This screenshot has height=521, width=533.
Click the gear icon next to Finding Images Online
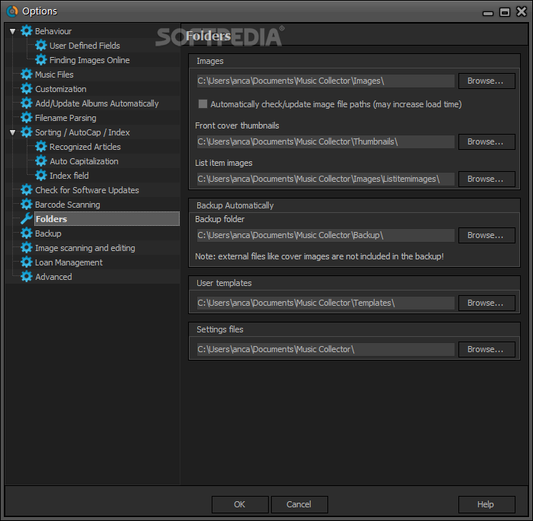click(x=41, y=60)
